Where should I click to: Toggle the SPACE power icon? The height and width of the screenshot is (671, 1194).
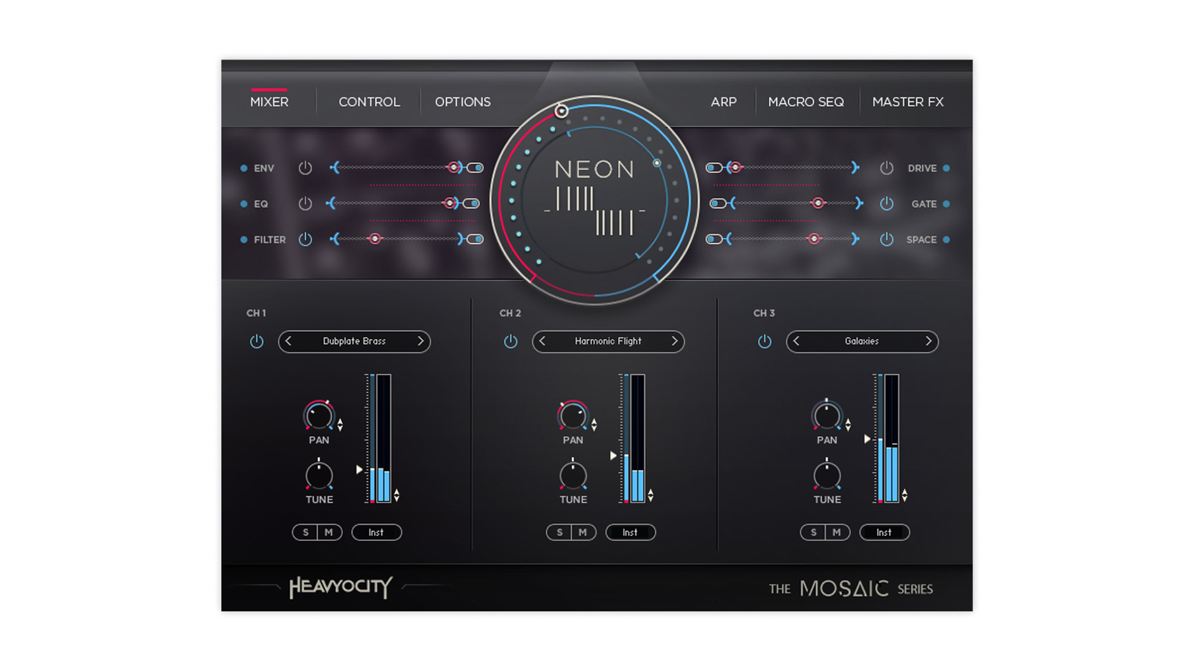(x=886, y=239)
